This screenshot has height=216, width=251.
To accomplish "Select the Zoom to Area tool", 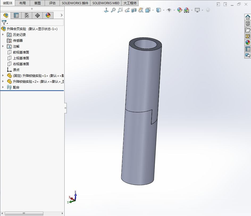I will pos(120,10).
